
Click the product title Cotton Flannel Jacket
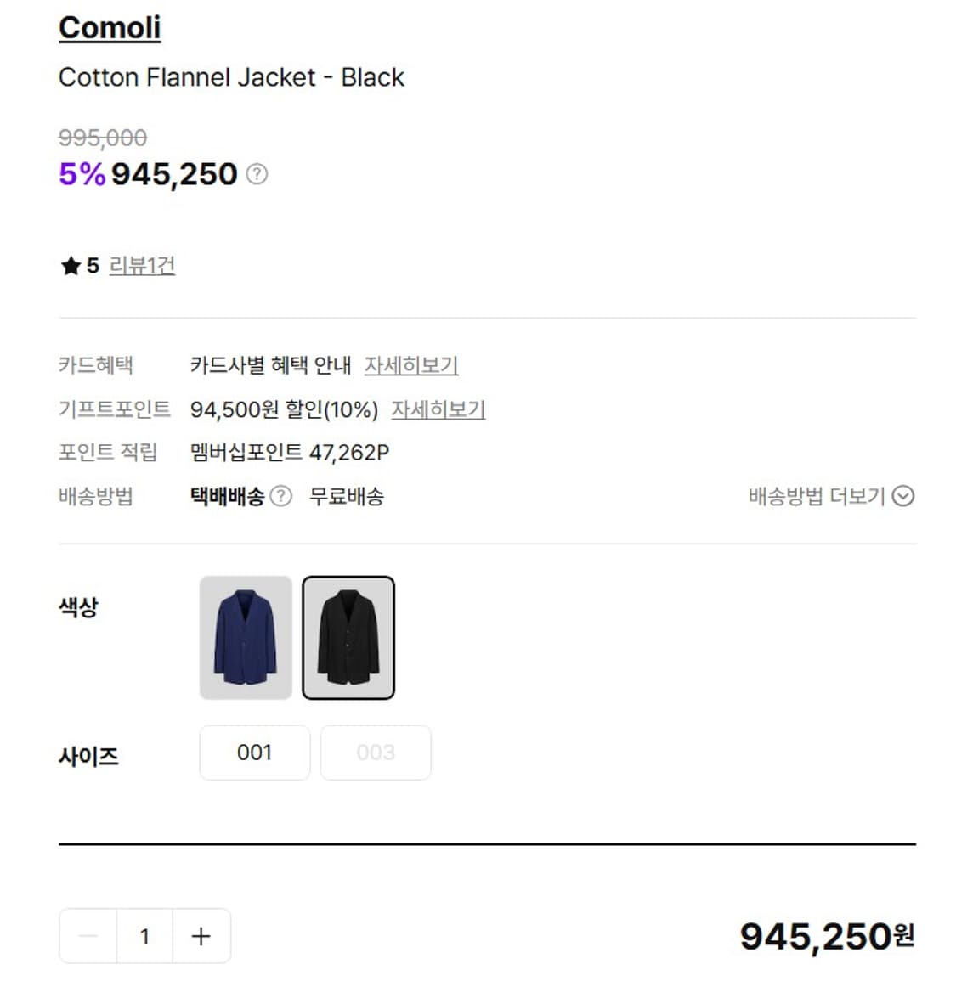click(x=231, y=77)
